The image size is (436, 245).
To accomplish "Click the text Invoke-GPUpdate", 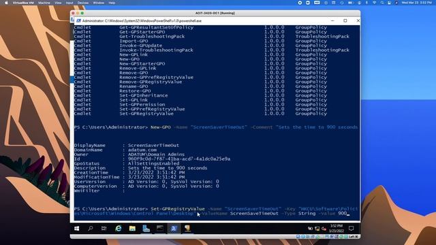I will point(141,46).
